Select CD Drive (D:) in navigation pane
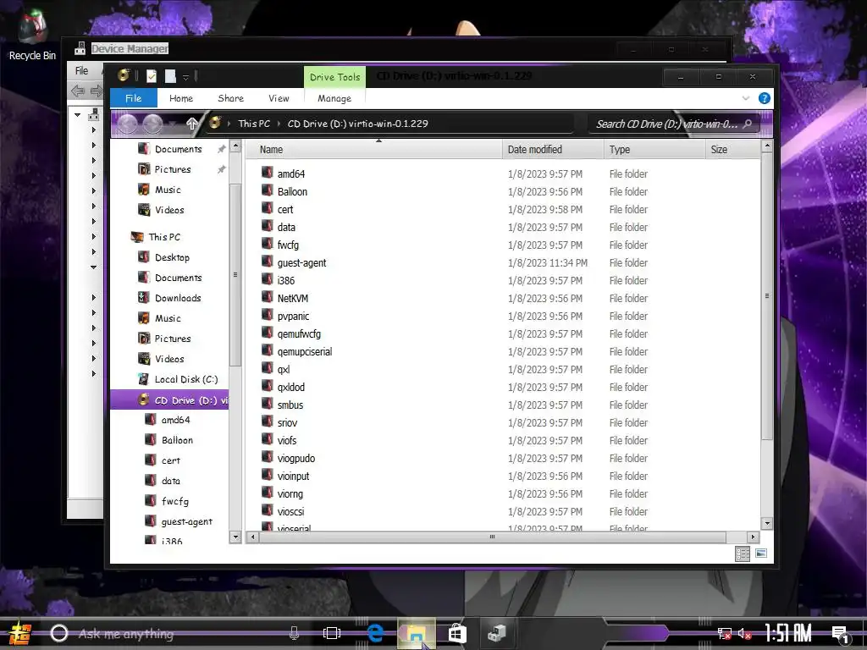Image resolution: width=867 pixels, height=650 pixels. tap(169, 400)
